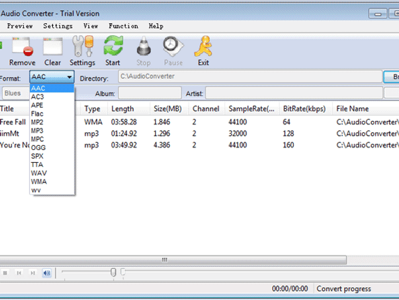Click the volume slider handle
This screenshot has height=300, width=399.
[x=113, y=272]
